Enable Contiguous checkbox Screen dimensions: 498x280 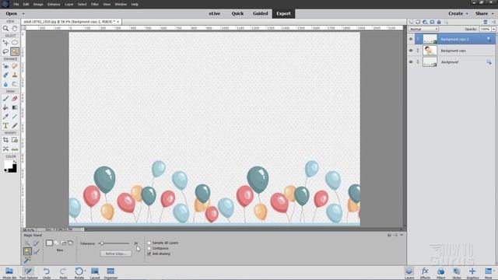coord(149,248)
